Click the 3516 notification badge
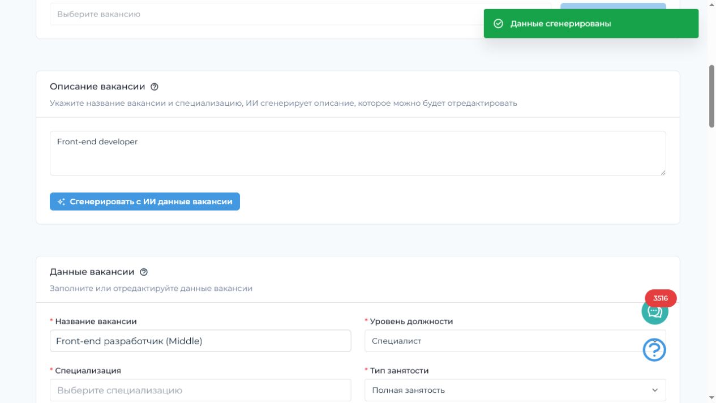 point(661,298)
